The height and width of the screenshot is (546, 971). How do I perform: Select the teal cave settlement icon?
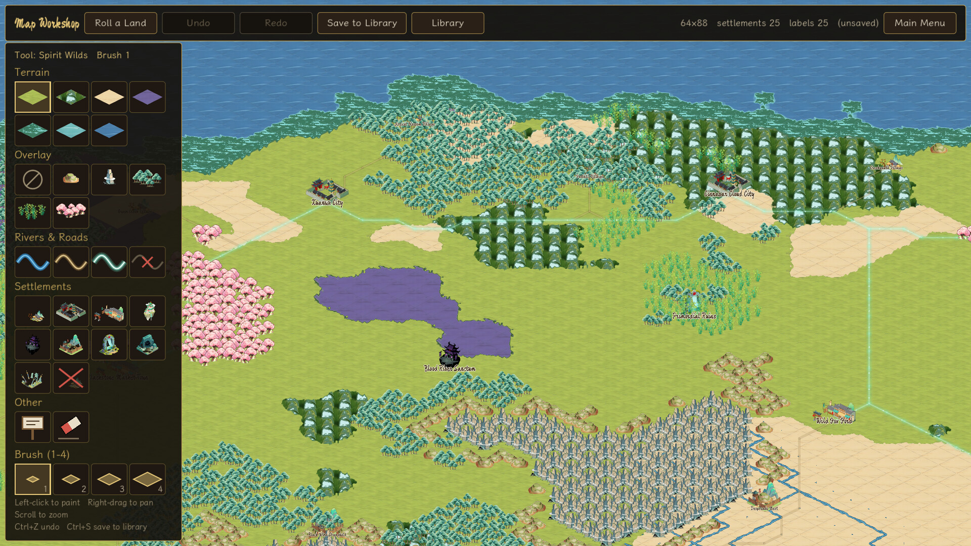[x=147, y=344]
